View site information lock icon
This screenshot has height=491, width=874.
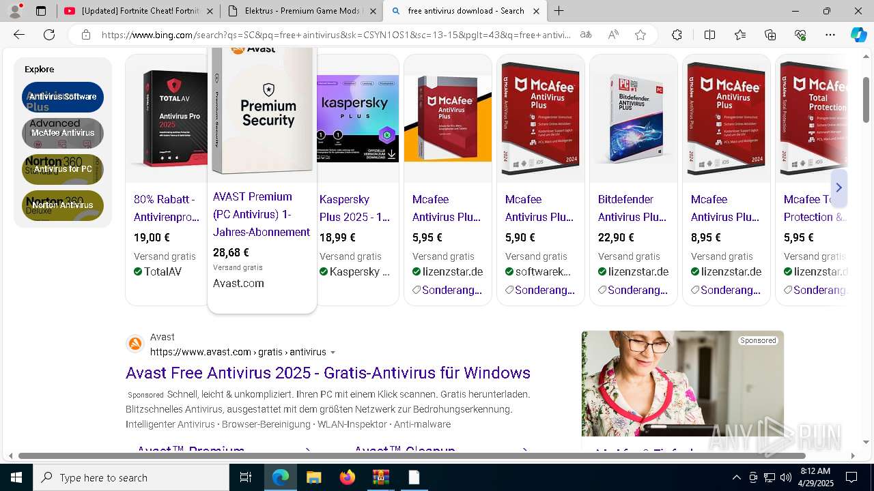85,35
